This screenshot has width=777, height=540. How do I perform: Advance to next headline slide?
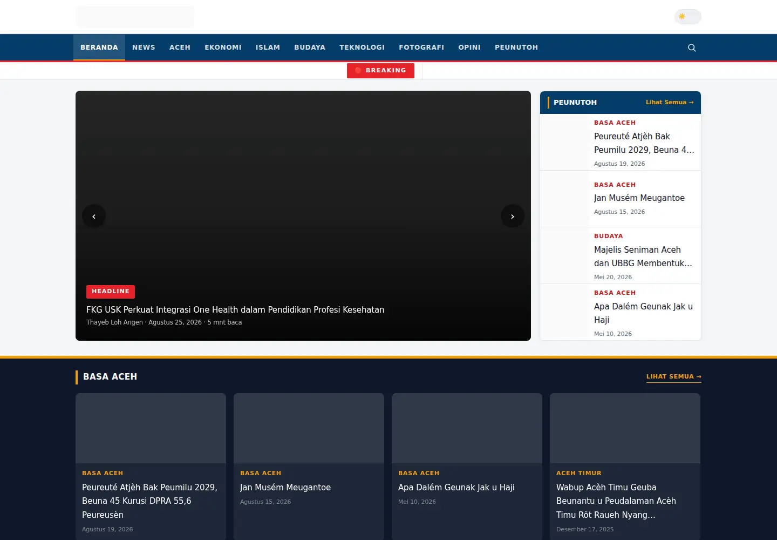point(513,216)
